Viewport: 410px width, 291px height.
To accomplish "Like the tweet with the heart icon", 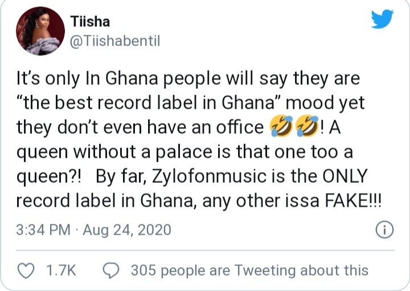I will 26,270.
